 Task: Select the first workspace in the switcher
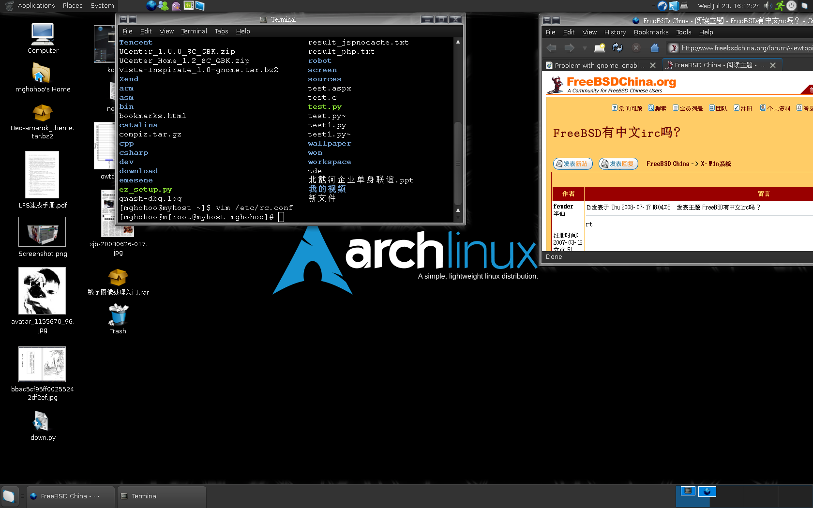[x=693, y=496]
